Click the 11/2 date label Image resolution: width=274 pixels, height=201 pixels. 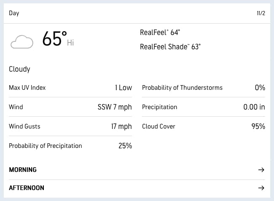[x=261, y=13]
